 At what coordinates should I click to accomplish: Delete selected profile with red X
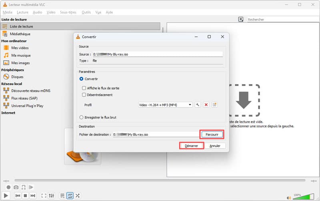pos(206,105)
